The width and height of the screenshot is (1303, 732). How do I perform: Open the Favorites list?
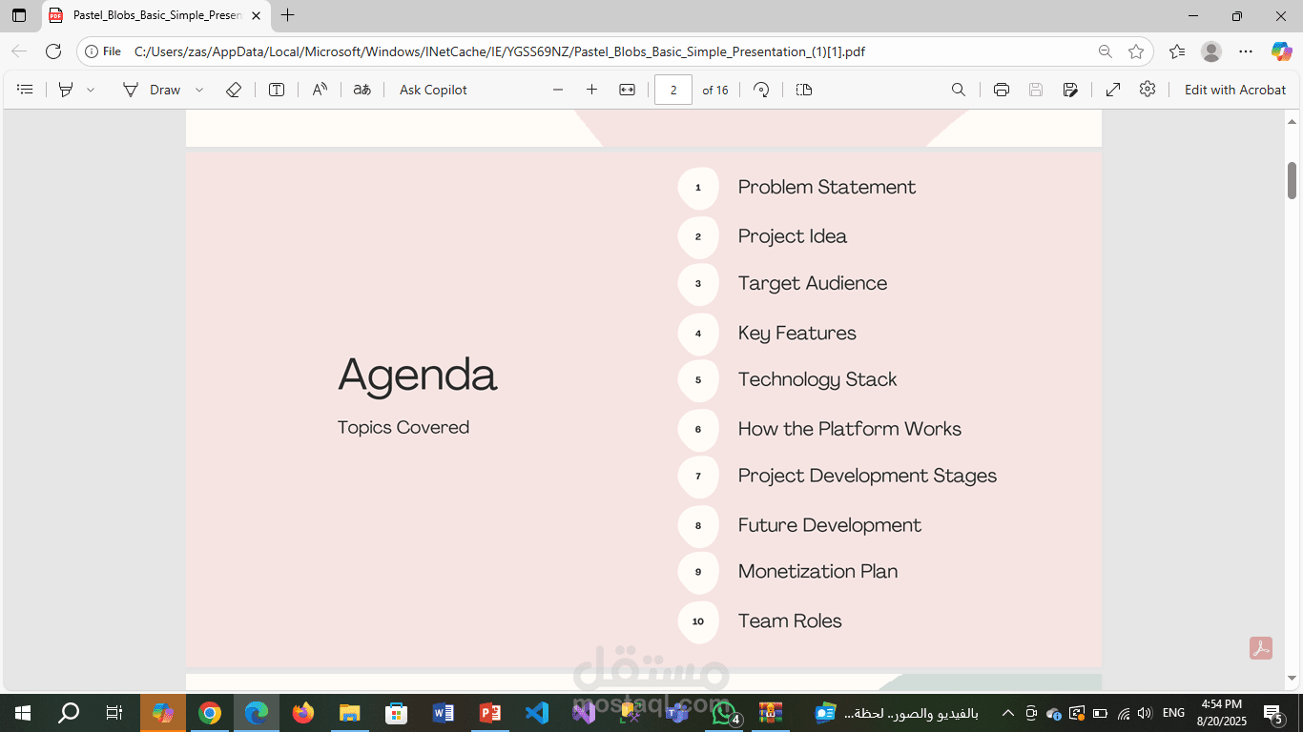[1177, 51]
